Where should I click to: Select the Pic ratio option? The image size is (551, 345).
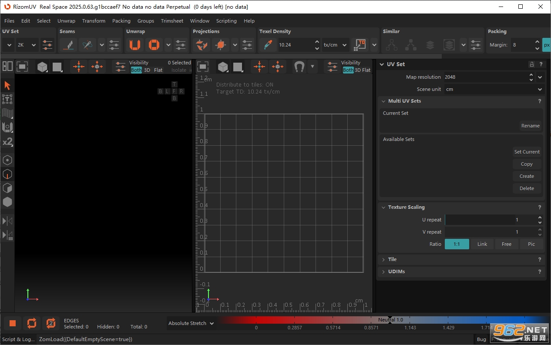coord(531,244)
